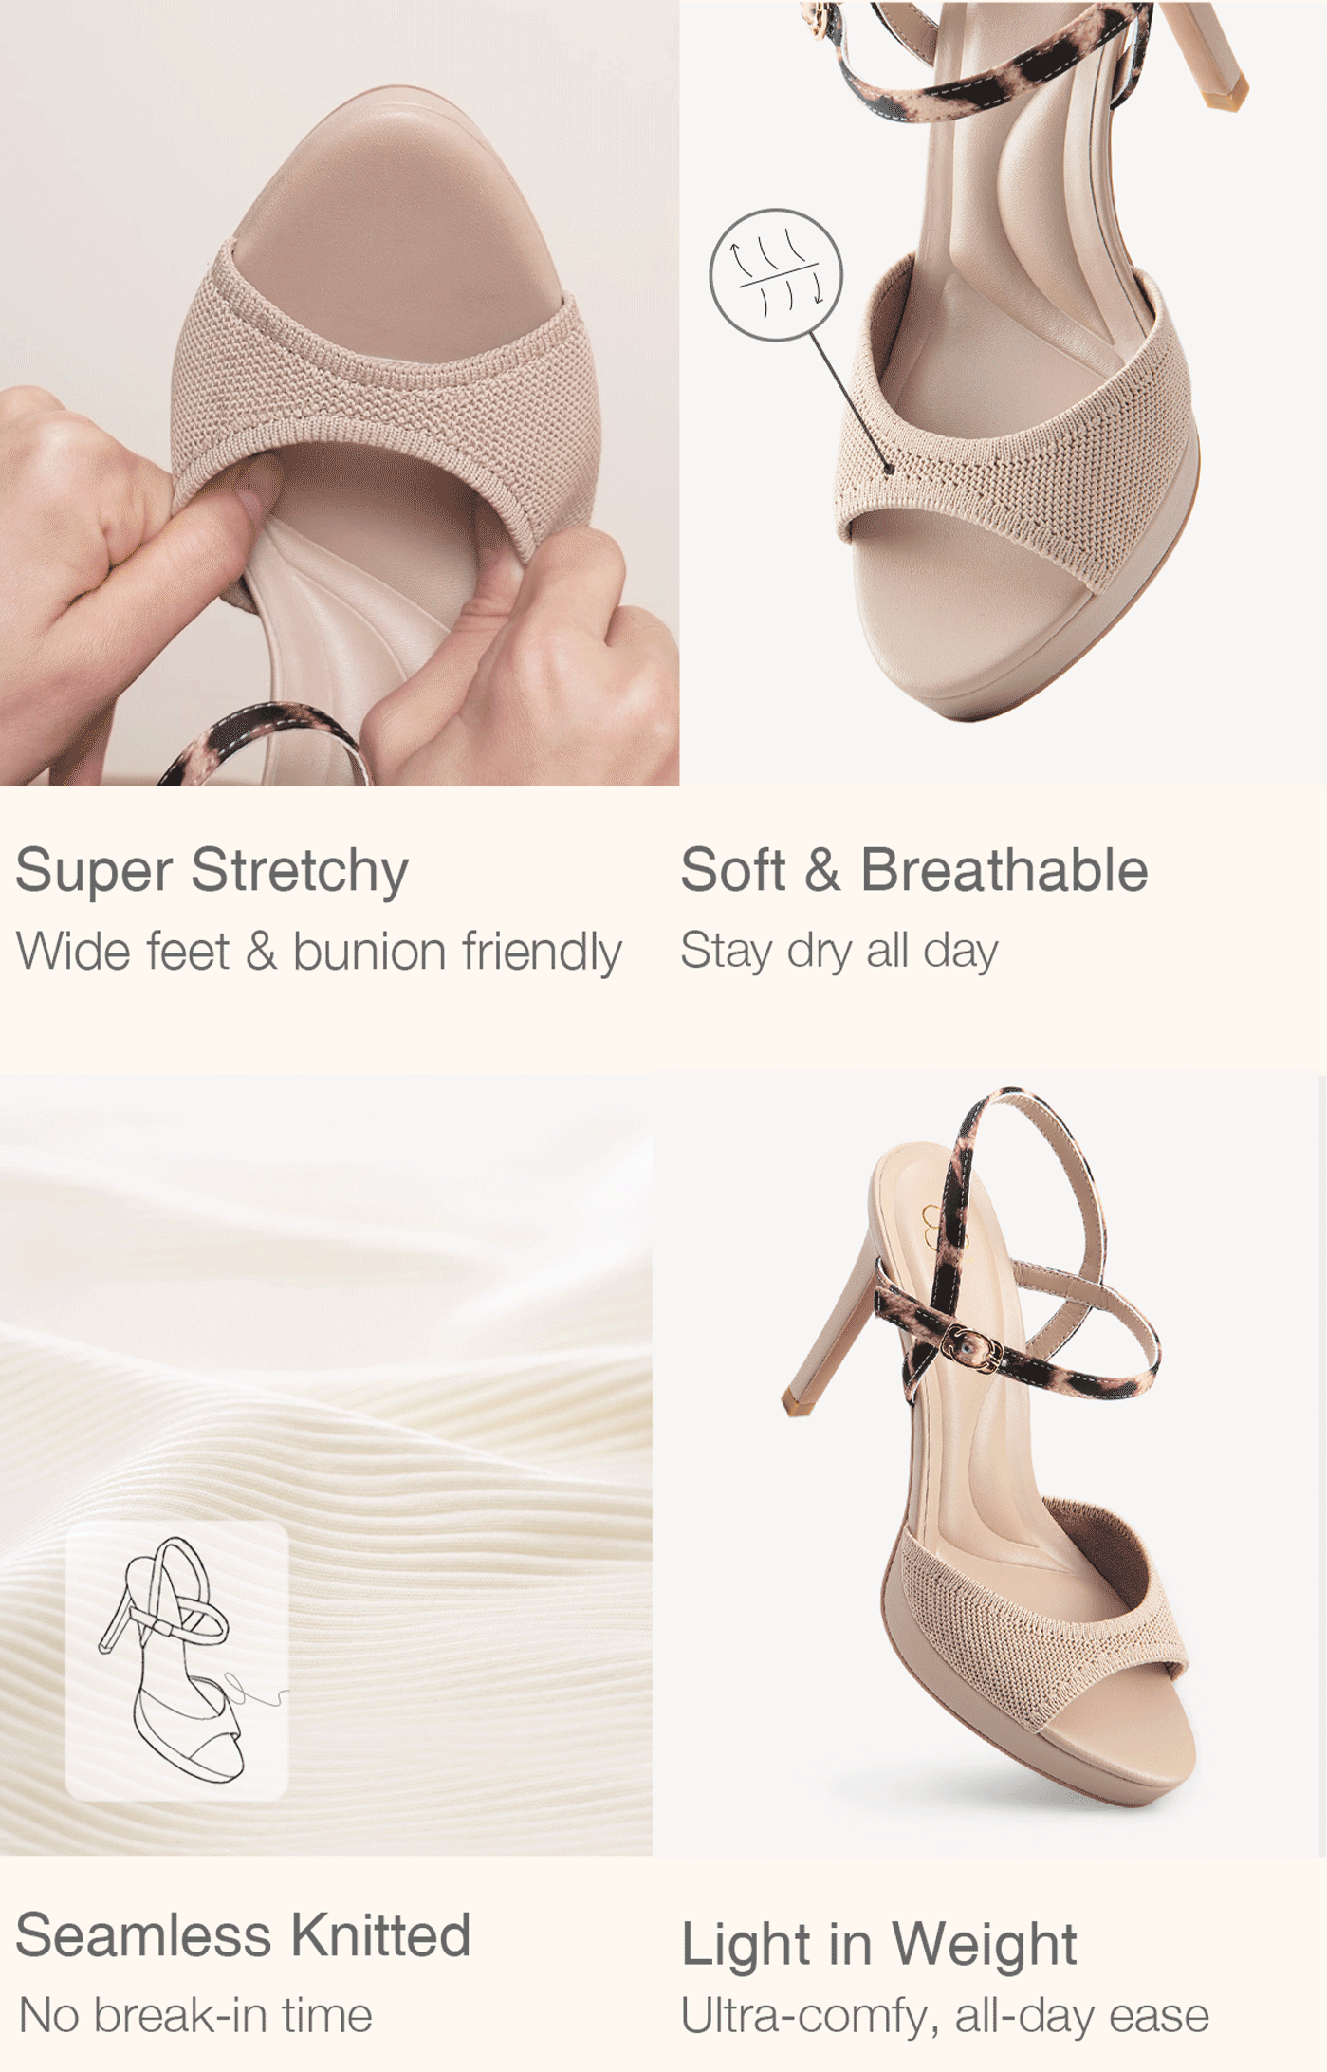Click the Ultra-comfy, all-day ease text

click(945, 2016)
